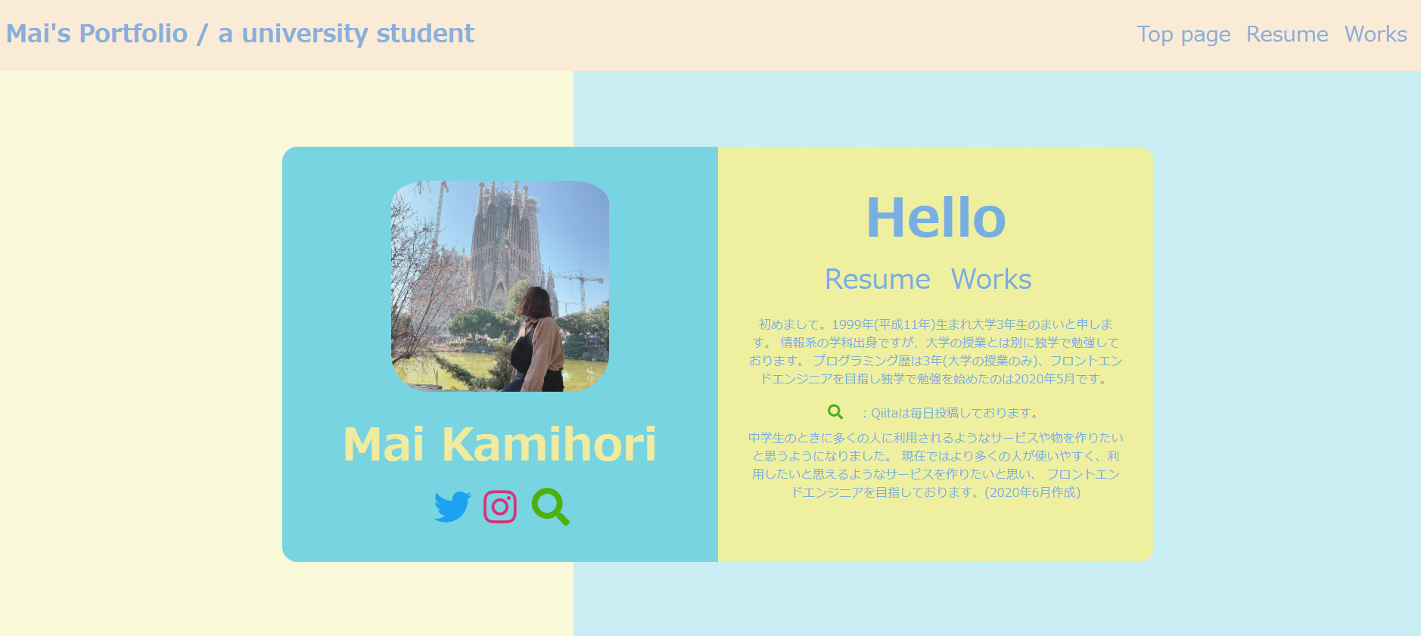Click the Hello heading

tap(936, 218)
